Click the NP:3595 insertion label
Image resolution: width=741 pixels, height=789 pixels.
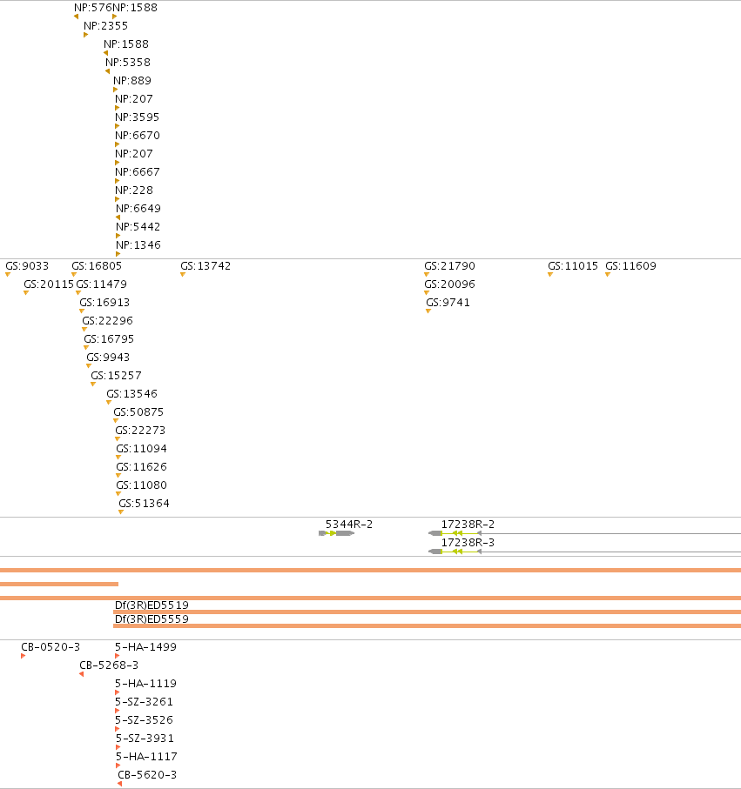click(137, 117)
